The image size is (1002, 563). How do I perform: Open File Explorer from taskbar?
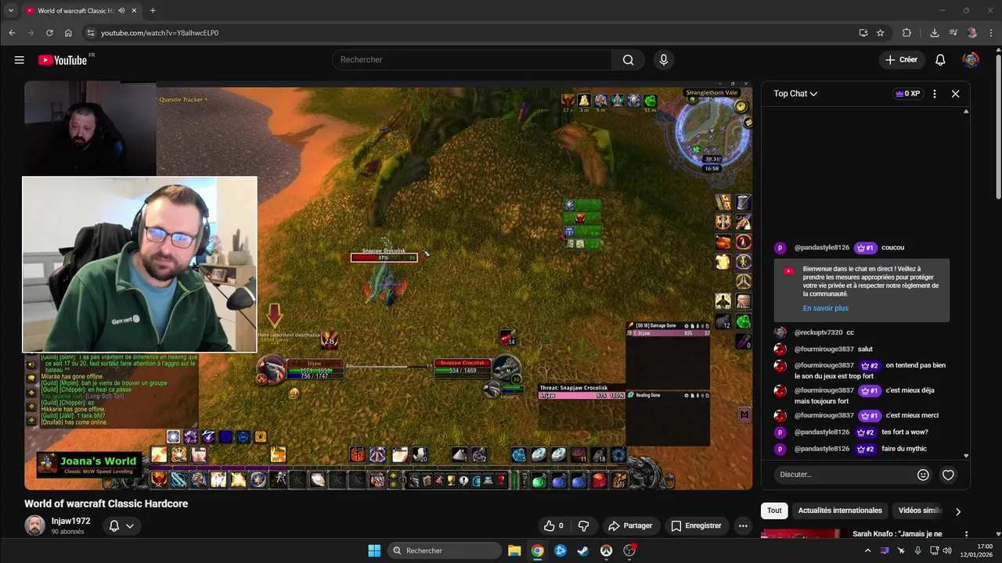coord(514,550)
